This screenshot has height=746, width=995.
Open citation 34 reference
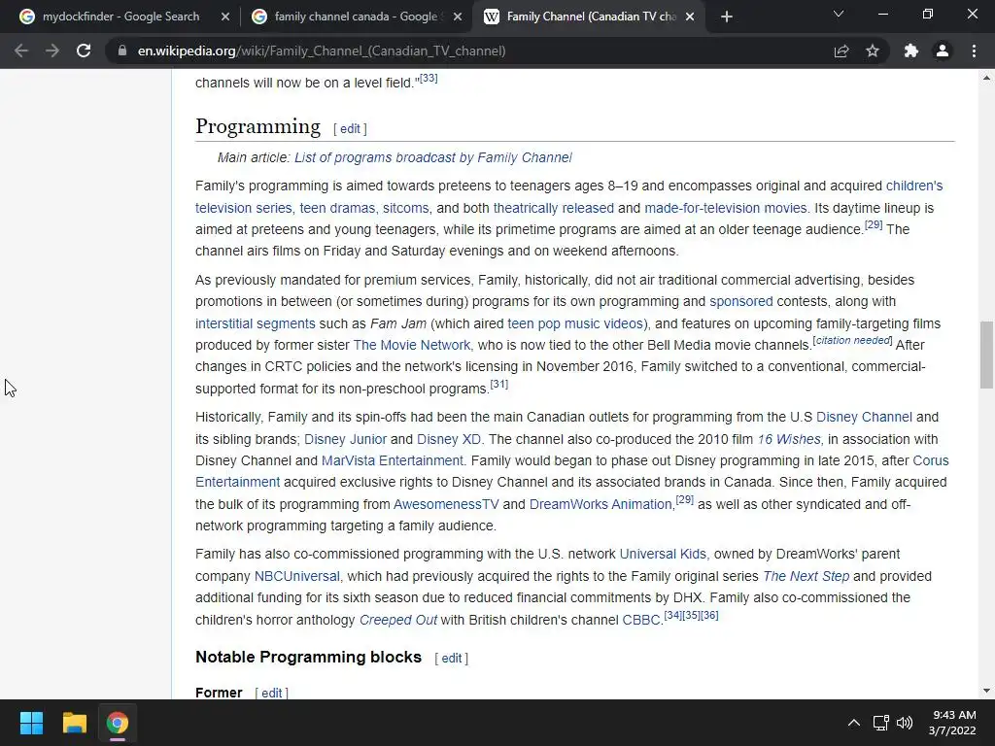tap(672, 615)
